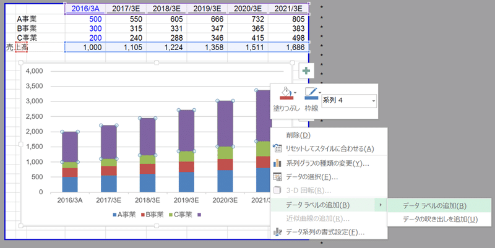Select the 2016/3A header cell
495x248 pixels.
[85, 9]
